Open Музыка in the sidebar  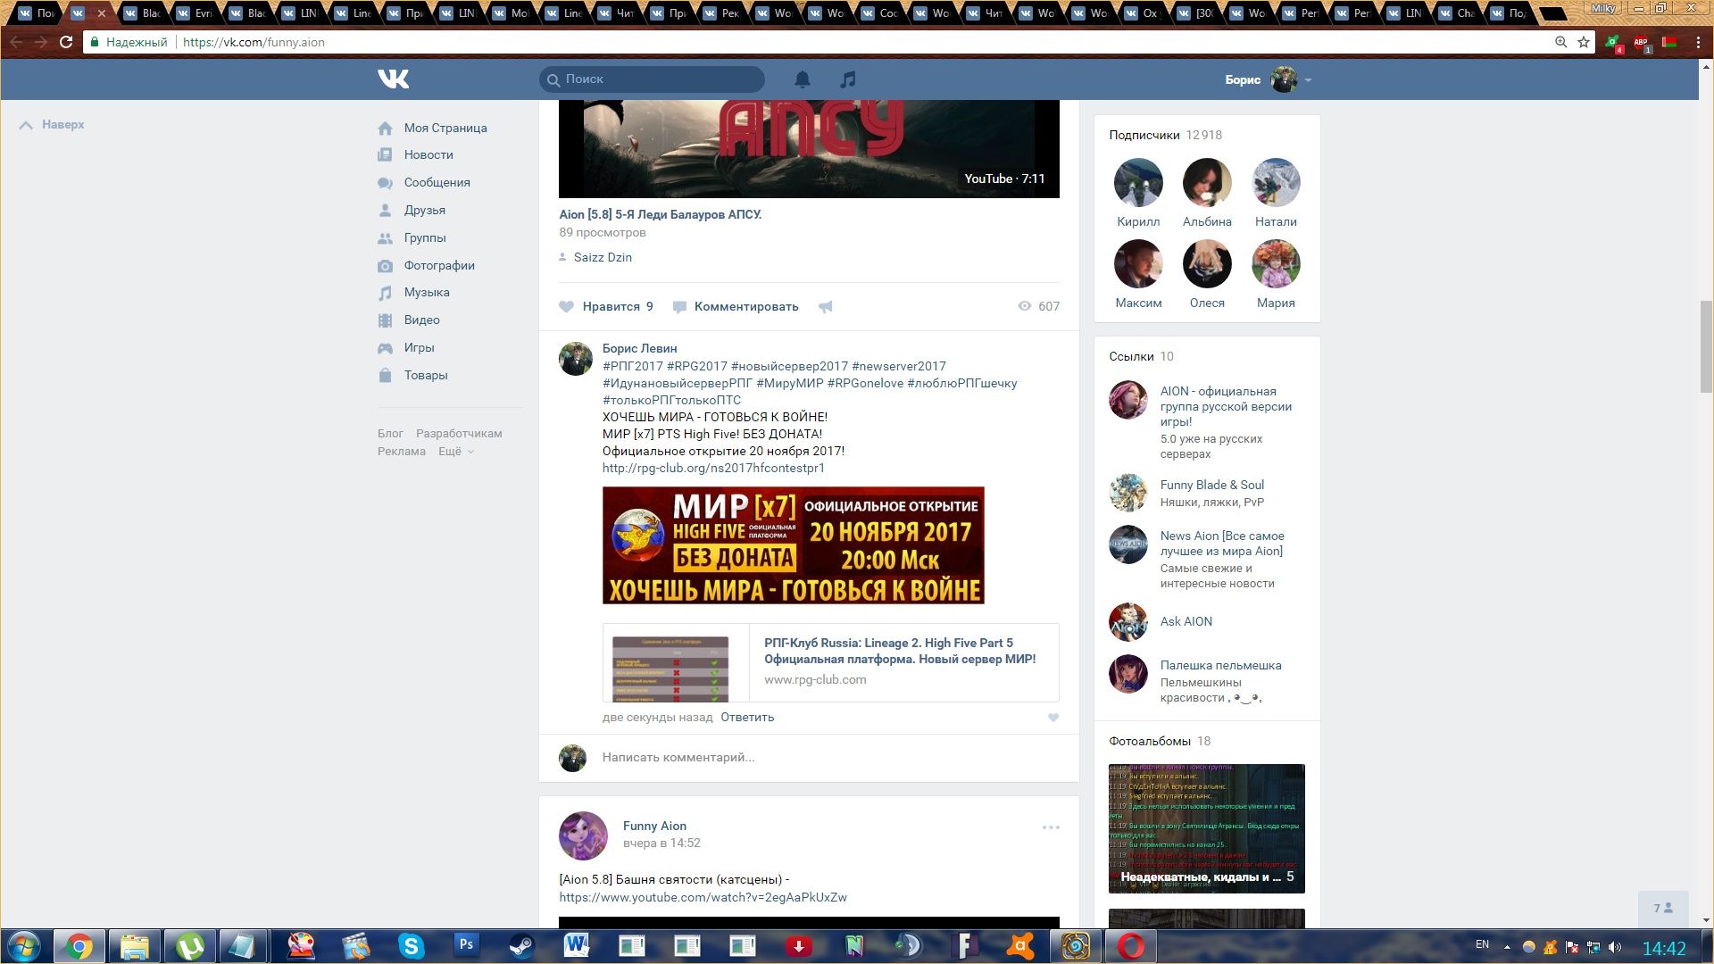point(427,293)
